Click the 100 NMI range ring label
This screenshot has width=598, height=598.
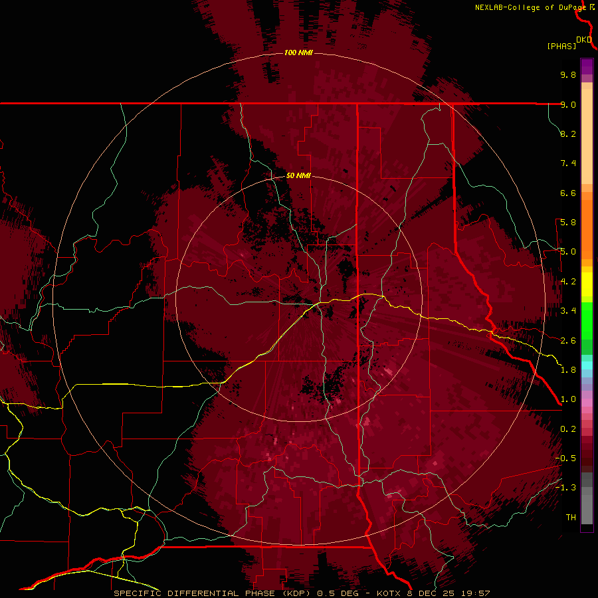click(298, 52)
